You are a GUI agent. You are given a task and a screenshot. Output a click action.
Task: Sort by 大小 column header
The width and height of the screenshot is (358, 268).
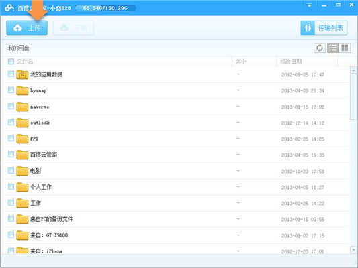point(240,62)
